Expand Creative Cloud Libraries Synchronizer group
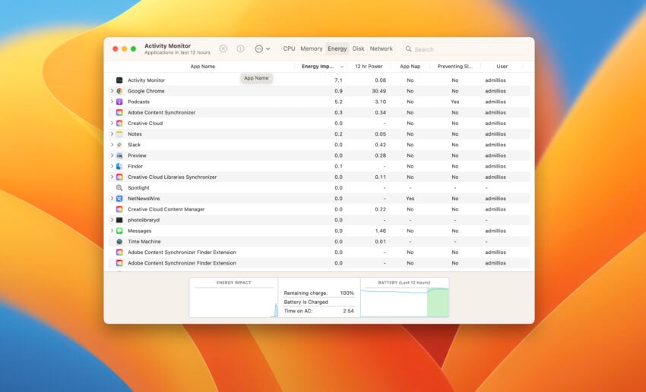 tap(112, 177)
